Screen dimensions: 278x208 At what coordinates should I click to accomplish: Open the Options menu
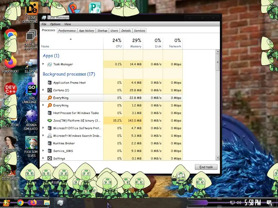(55, 24)
